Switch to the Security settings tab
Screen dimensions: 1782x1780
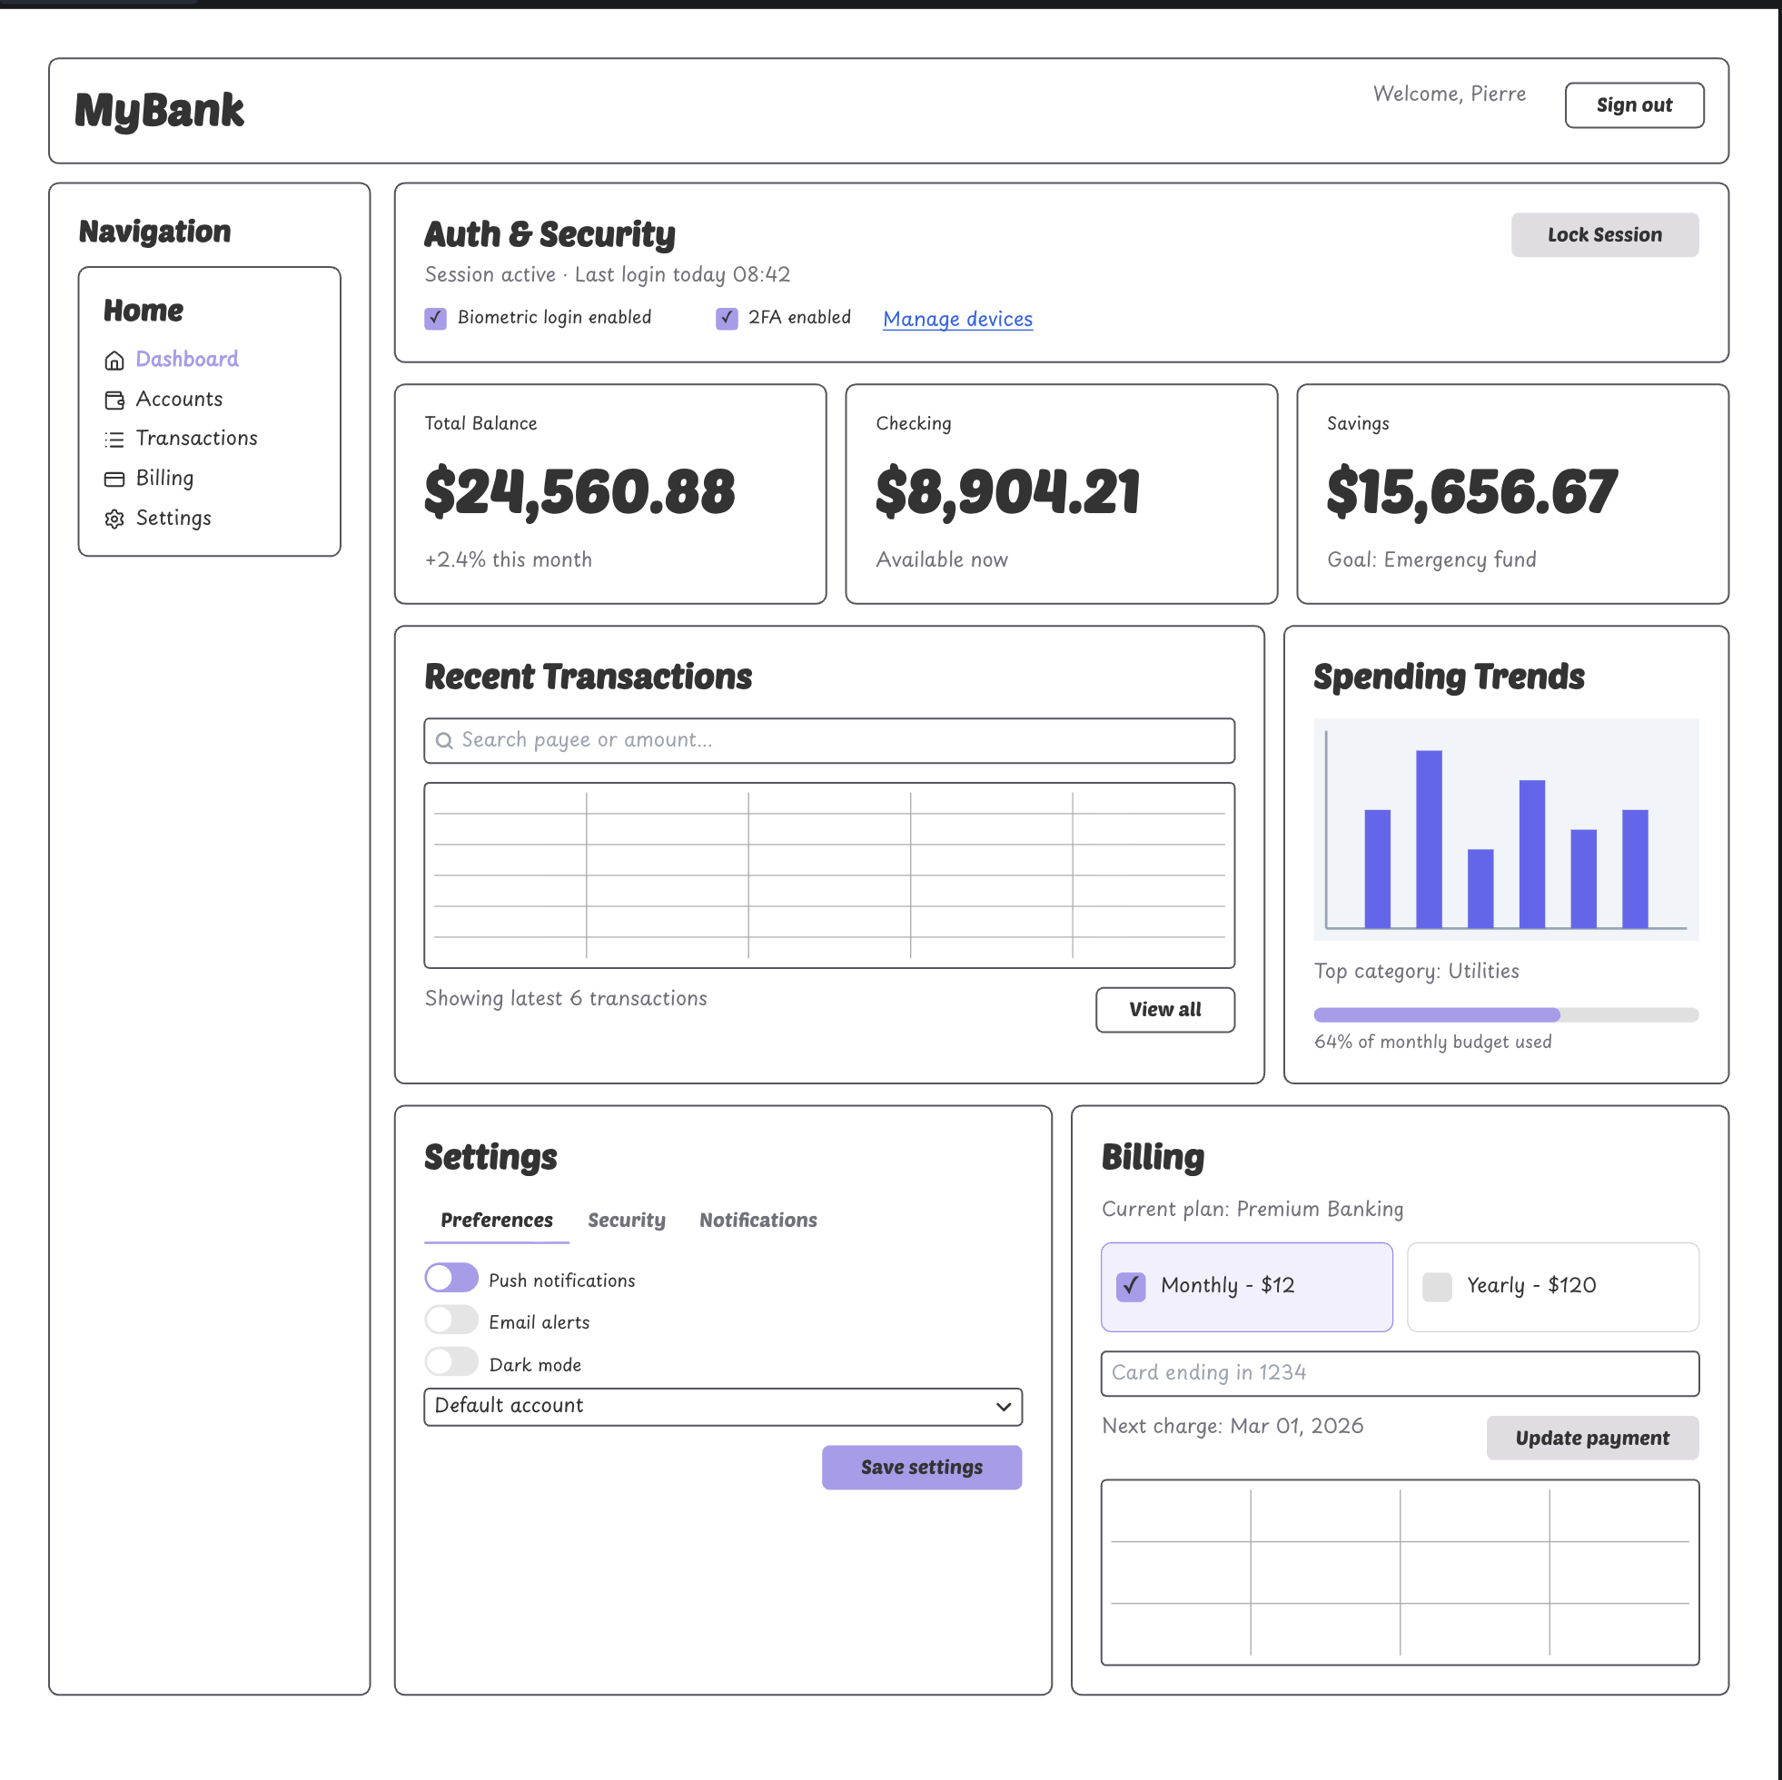(x=627, y=1220)
